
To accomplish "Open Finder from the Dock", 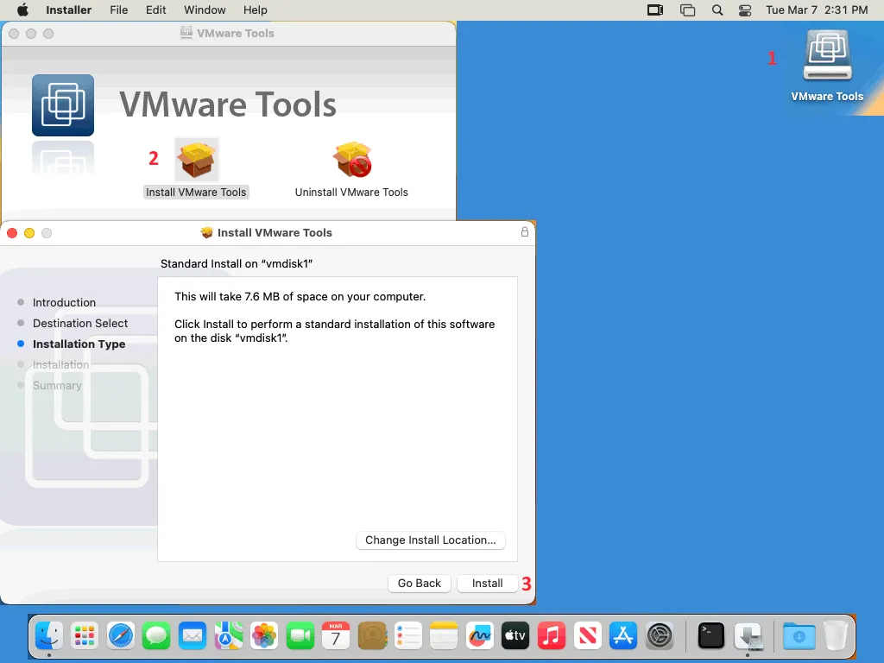I will pos(48,636).
